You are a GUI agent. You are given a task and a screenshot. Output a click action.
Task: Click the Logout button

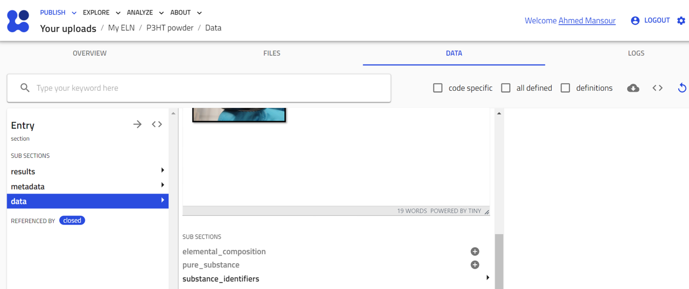[x=650, y=20]
